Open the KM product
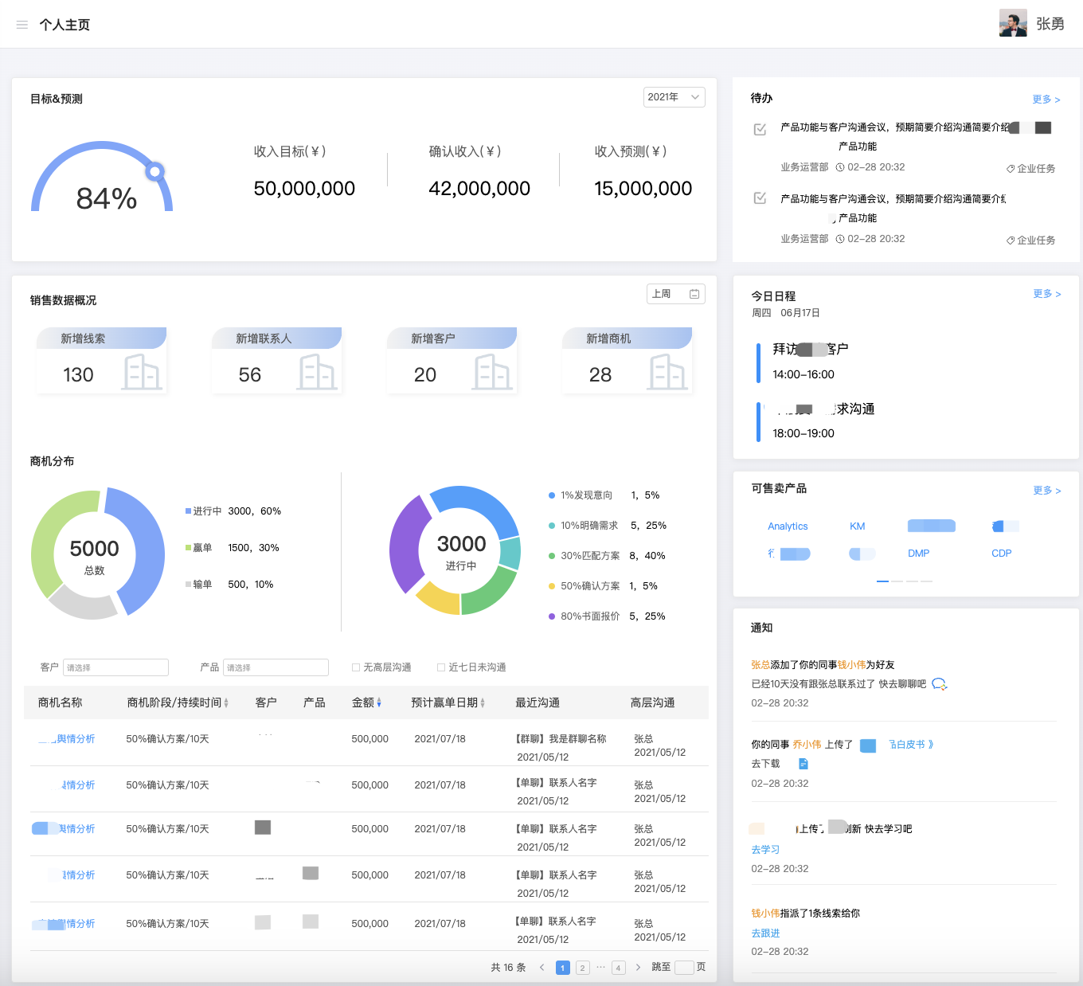The image size is (1083, 986). 857,526
